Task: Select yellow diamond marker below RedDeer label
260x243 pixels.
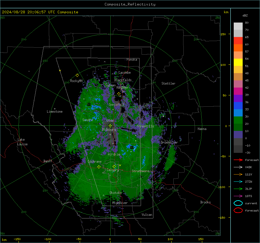Action: click(x=119, y=94)
